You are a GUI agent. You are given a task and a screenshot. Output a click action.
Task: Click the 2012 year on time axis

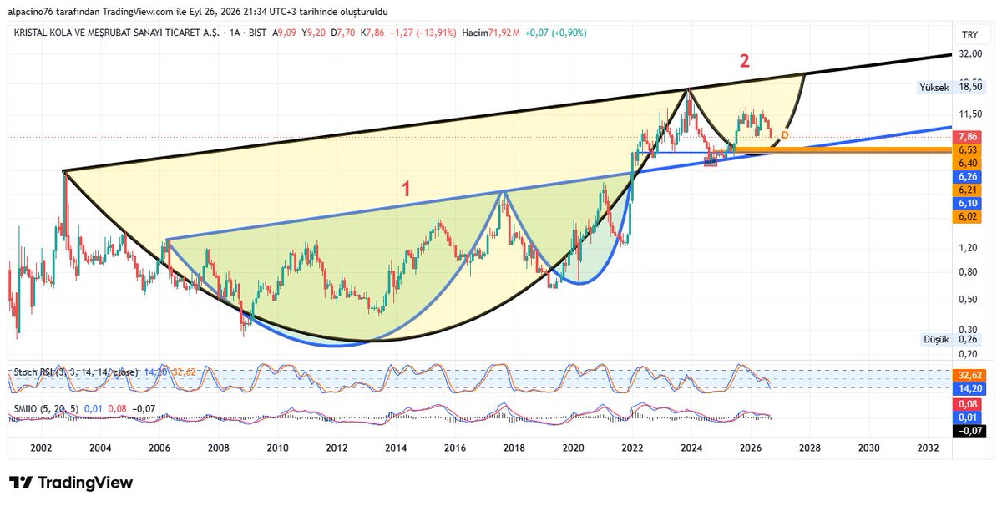click(337, 448)
